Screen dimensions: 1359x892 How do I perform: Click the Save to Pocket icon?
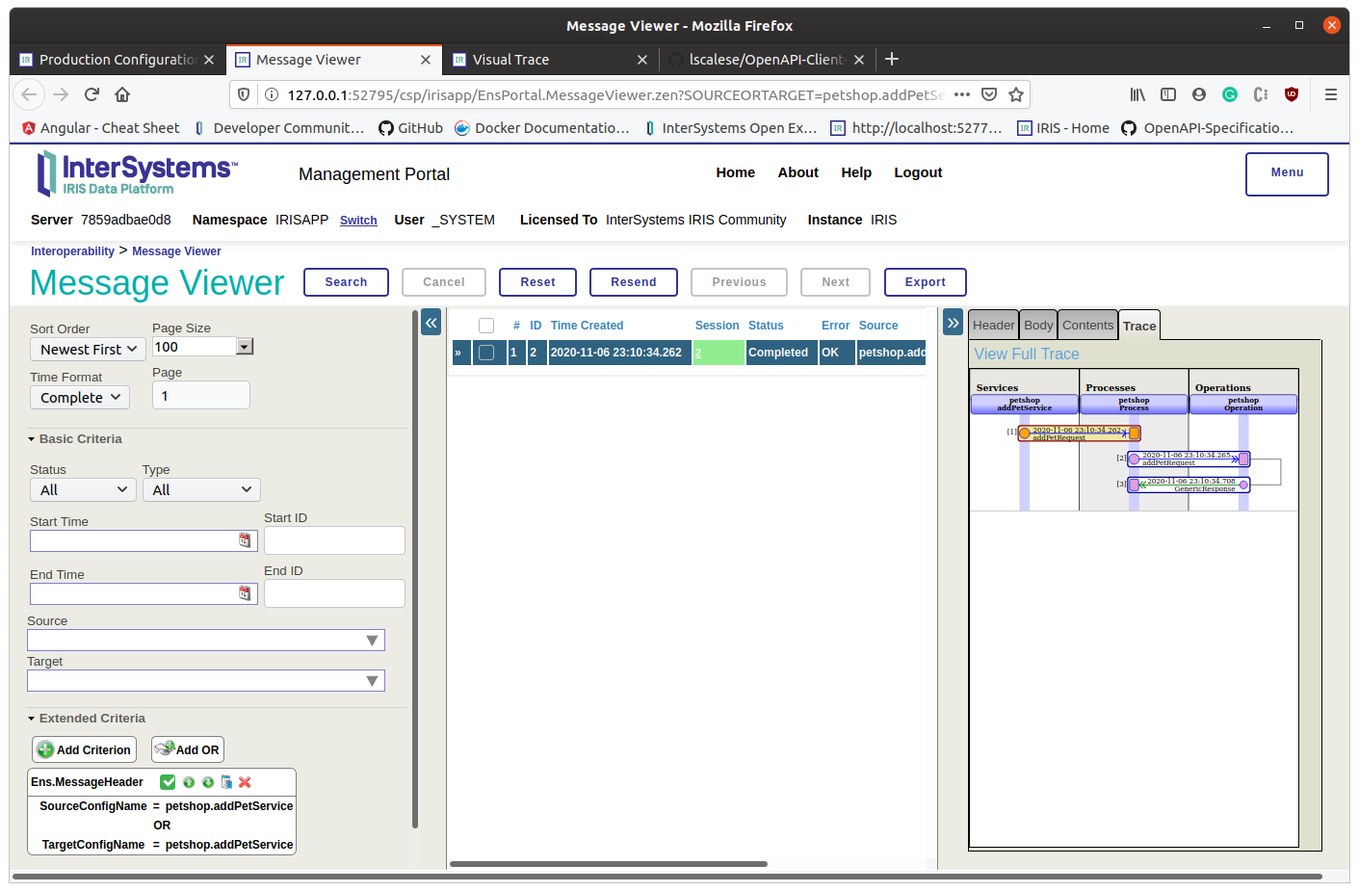(989, 94)
